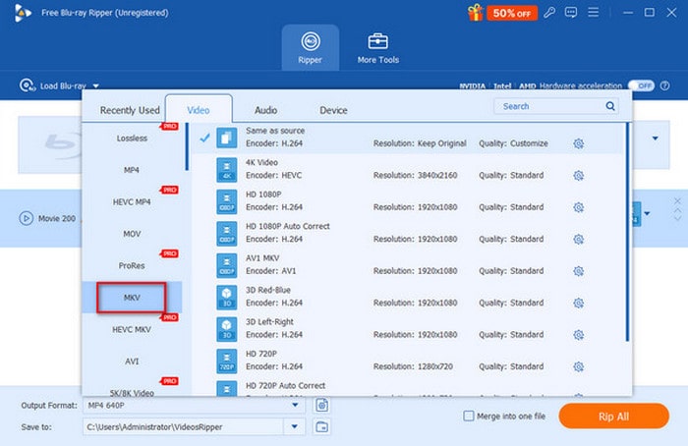Remove the Movie 200 item
This screenshot has height=446, width=688.
click(x=677, y=201)
